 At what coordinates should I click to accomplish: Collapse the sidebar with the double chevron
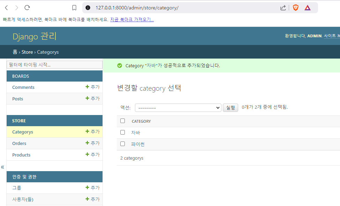[x=2, y=167]
